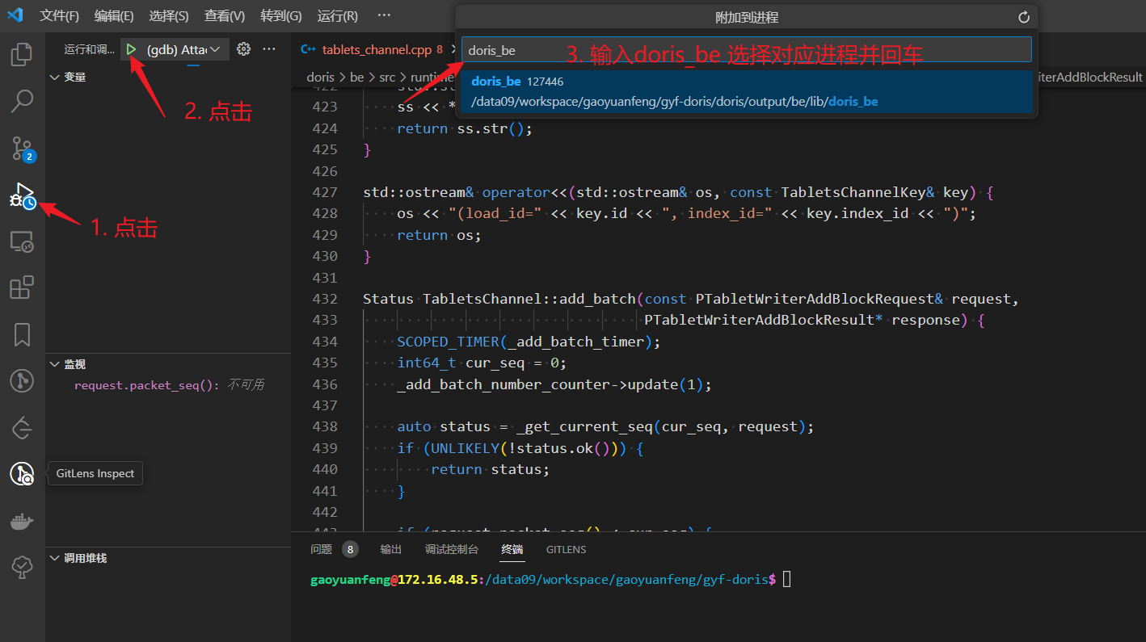
Task: Open the Docker view icon
Action: coord(22,521)
